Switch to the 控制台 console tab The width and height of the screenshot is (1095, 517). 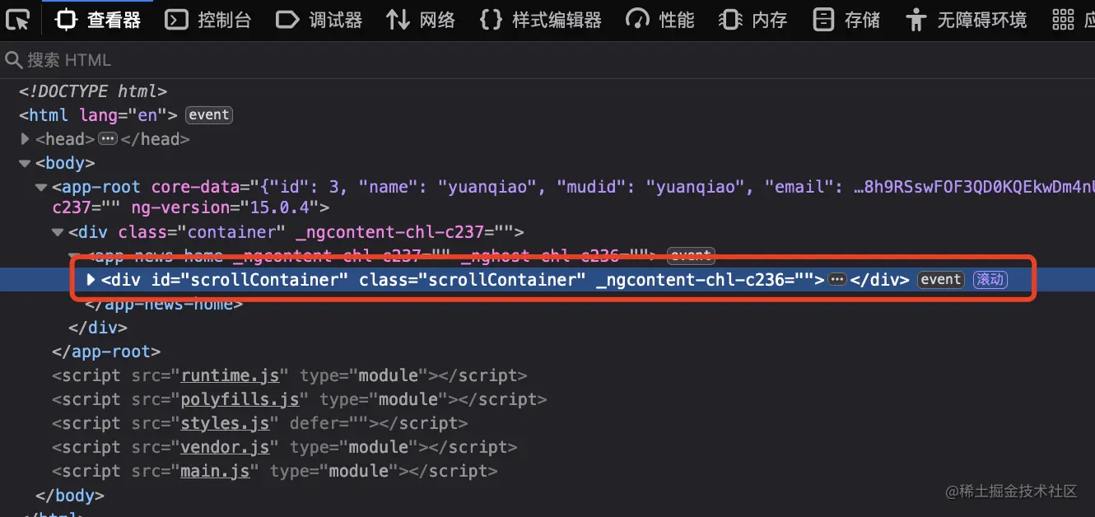[208, 20]
